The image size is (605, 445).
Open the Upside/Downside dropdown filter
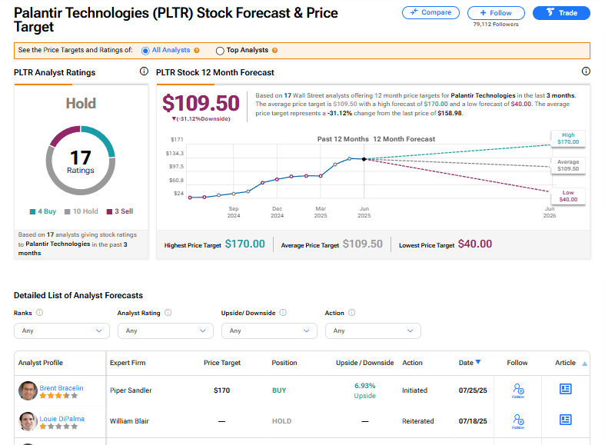269,330
